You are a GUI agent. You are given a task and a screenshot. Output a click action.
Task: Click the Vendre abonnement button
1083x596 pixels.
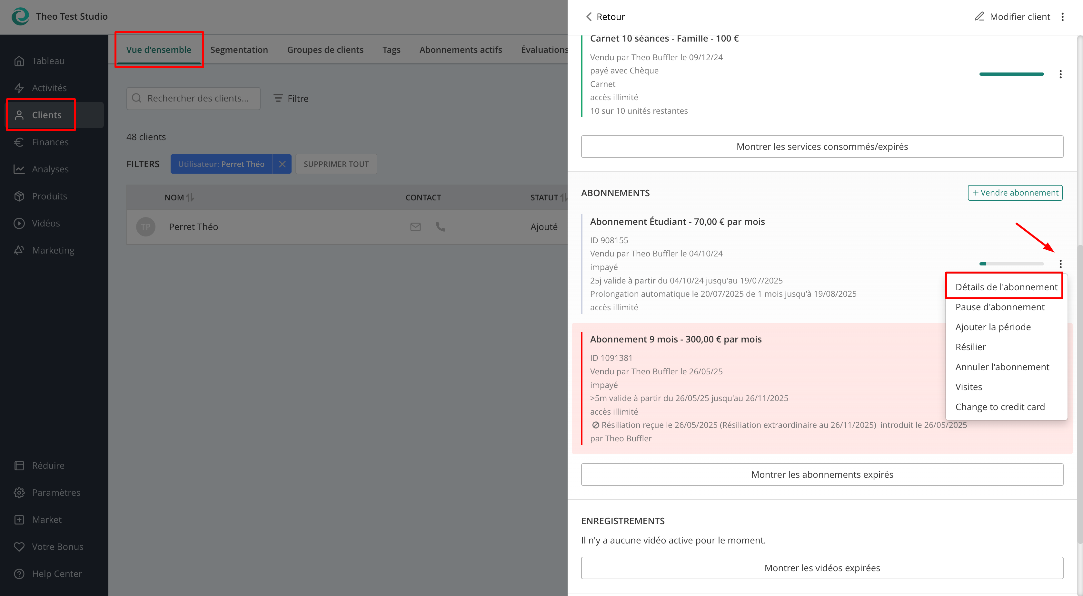(x=1015, y=193)
